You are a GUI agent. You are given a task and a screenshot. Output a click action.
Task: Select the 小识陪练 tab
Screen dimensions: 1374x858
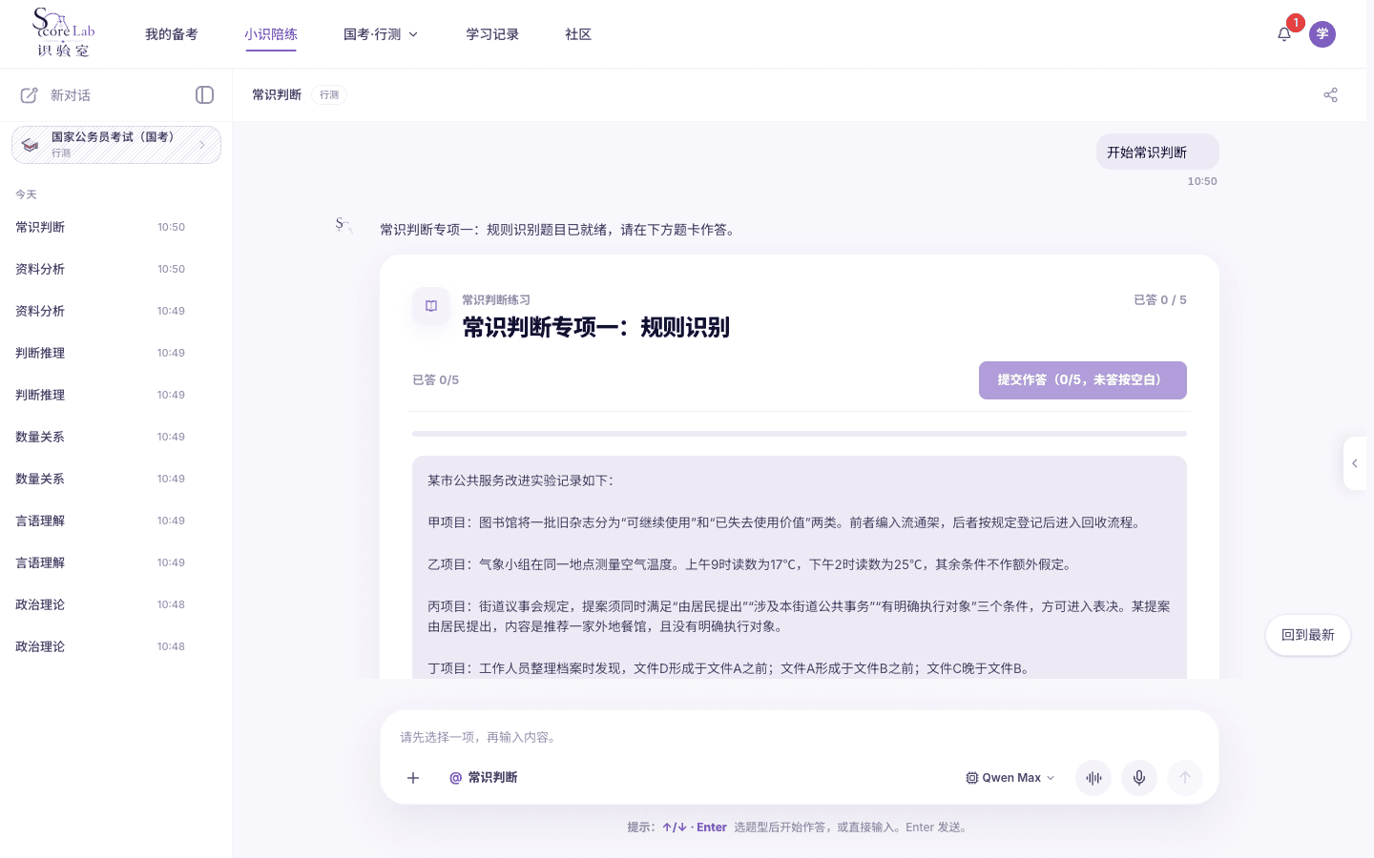tap(271, 34)
